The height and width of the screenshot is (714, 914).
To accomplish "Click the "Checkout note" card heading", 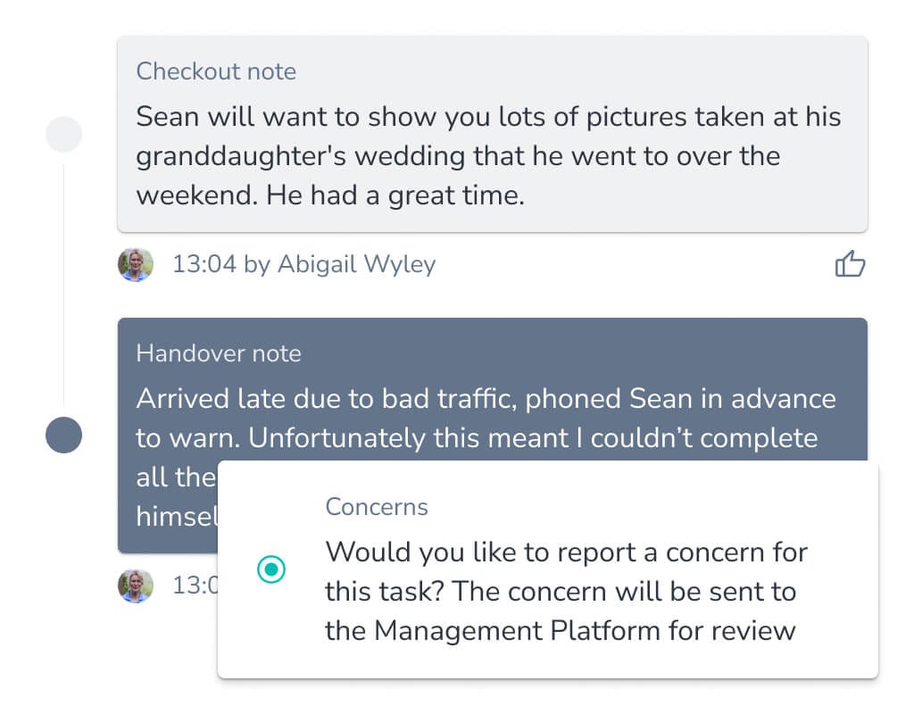I will [x=216, y=71].
